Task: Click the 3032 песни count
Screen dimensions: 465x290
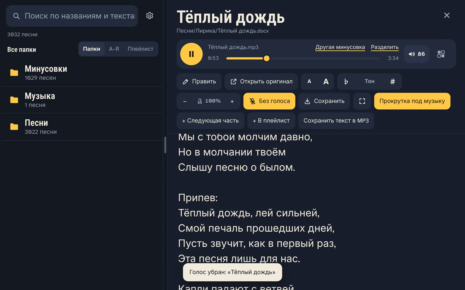Action: pos(22,35)
